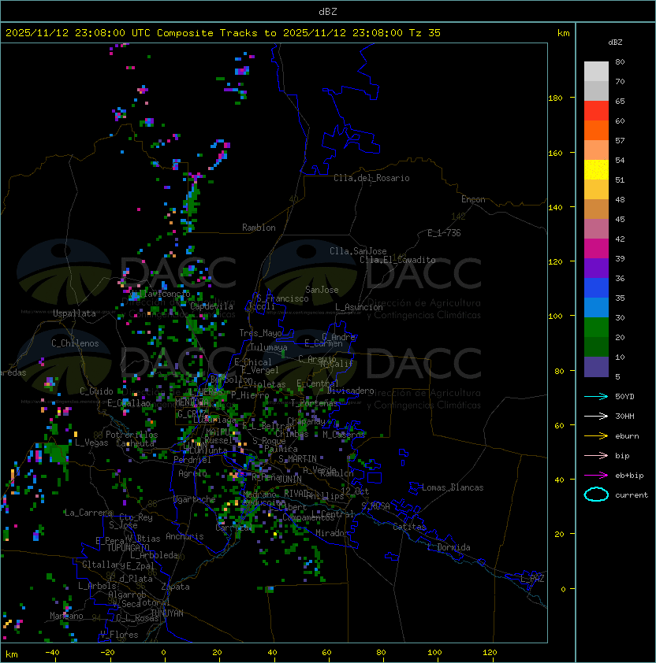Click the '30HM' legend label

pyautogui.click(x=624, y=416)
